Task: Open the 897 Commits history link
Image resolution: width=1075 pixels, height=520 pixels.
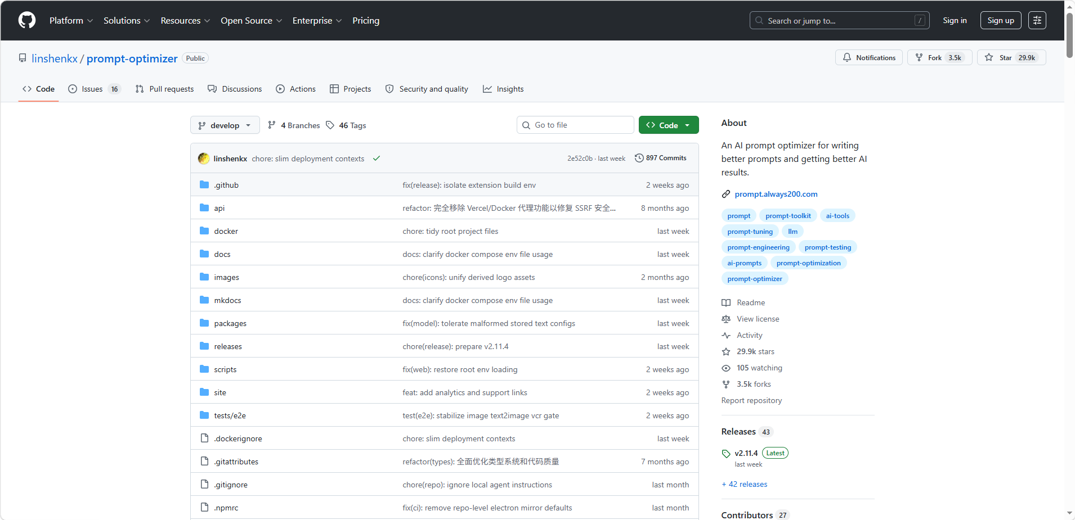Action: click(x=661, y=158)
